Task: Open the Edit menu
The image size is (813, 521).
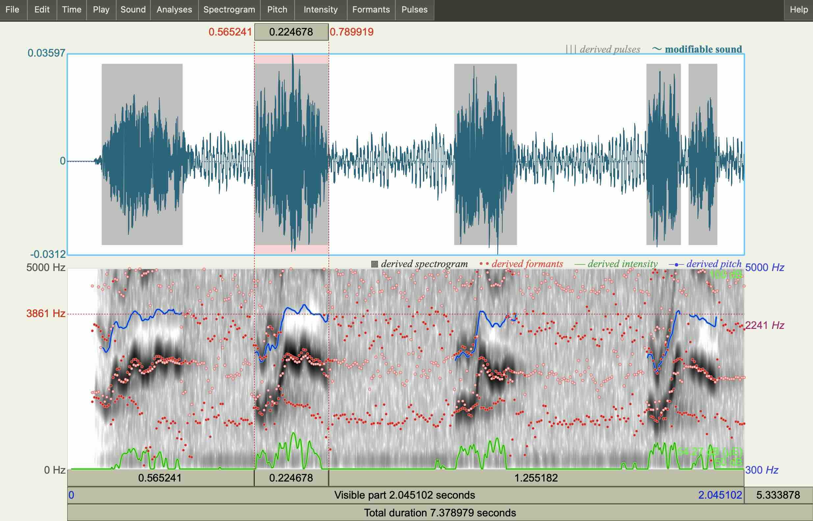Action: click(41, 10)
